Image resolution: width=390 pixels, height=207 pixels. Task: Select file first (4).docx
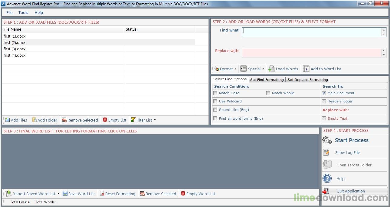[15, 55]
